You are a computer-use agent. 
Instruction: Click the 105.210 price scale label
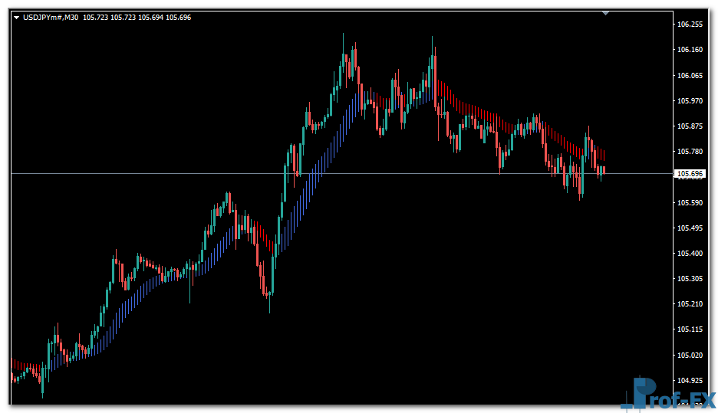690,304
